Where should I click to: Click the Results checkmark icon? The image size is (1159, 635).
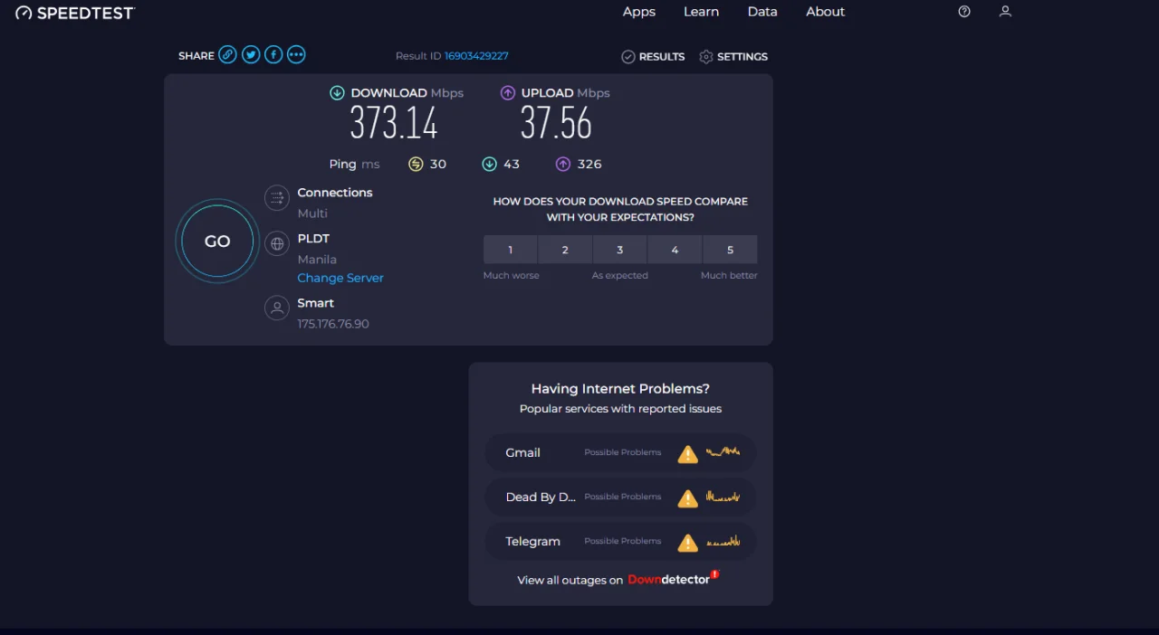coord(628,56)
